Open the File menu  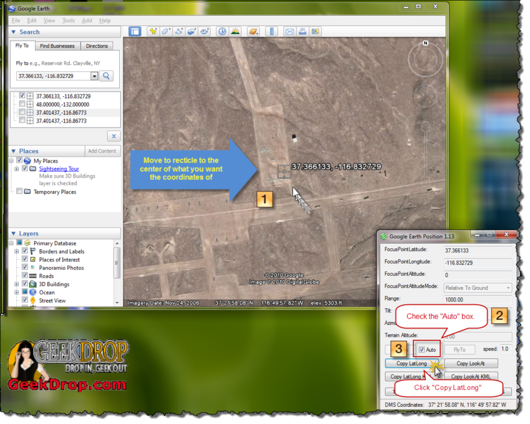click(16, 21)
